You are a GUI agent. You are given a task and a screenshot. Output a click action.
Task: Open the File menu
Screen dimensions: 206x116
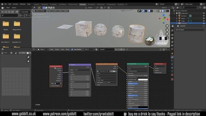(5, 4)
